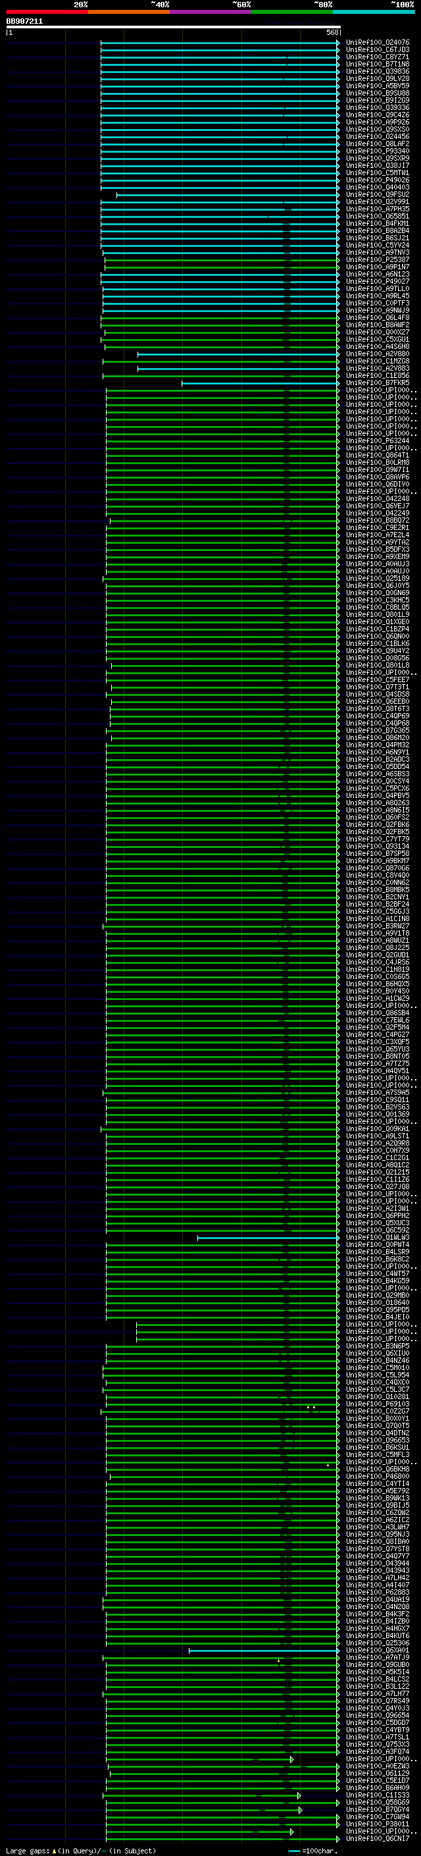Select hit UniRef100_P63244
This screenshot has height=1856, width=421.
click(378, 441)
